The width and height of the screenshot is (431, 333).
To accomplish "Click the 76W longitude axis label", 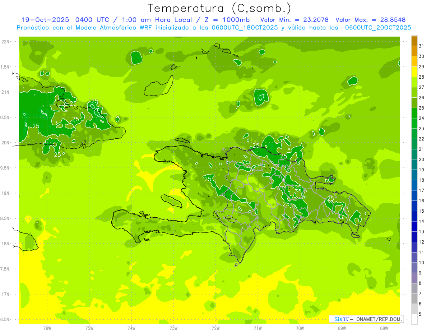I will coord(47,328).
